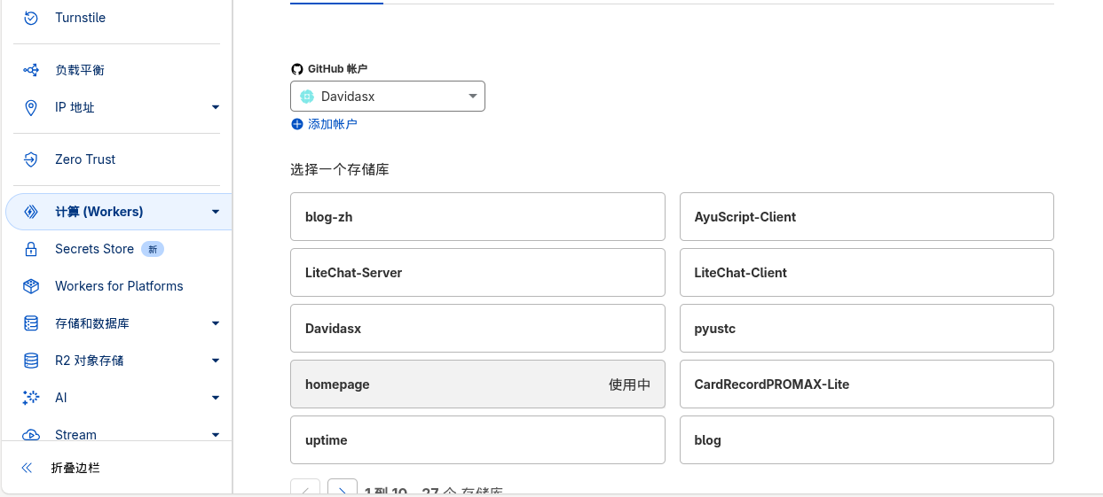The image size is (1103, 497).
Task: Click the AI sparkles icon
Action: click(31, 398)
